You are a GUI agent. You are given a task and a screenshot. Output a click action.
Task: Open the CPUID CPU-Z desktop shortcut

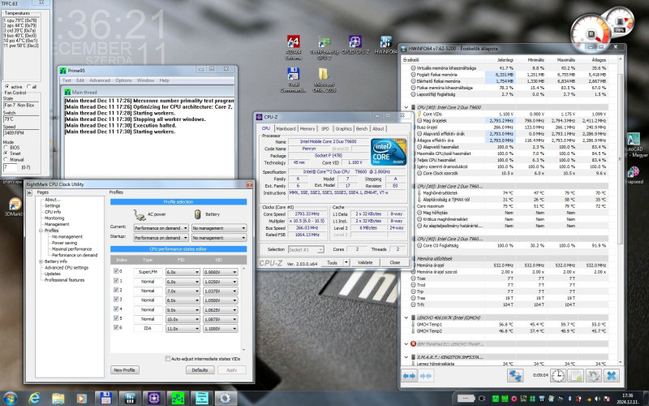point(355,45)
